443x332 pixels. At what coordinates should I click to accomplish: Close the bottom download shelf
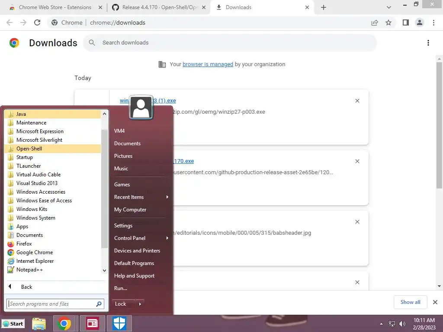point(435,302)
